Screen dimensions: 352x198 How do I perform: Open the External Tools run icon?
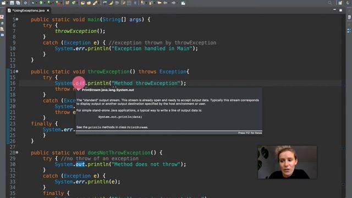coord(58,3)
